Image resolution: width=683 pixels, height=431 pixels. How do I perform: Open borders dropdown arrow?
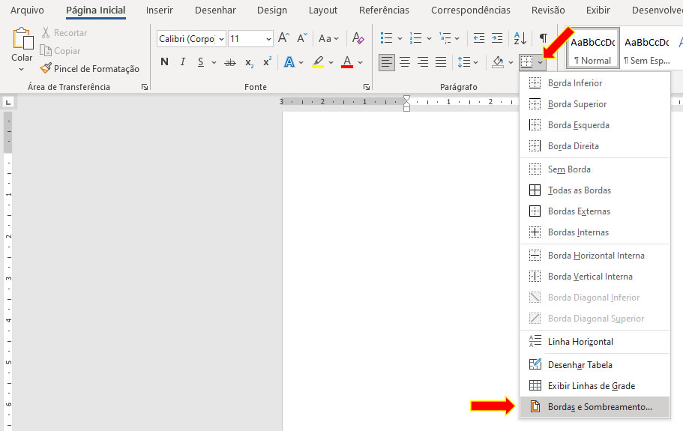(x=540, y=63)
